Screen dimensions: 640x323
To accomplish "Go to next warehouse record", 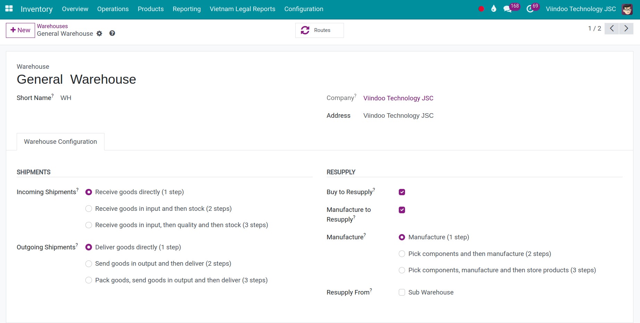I will tap(626, 28).
